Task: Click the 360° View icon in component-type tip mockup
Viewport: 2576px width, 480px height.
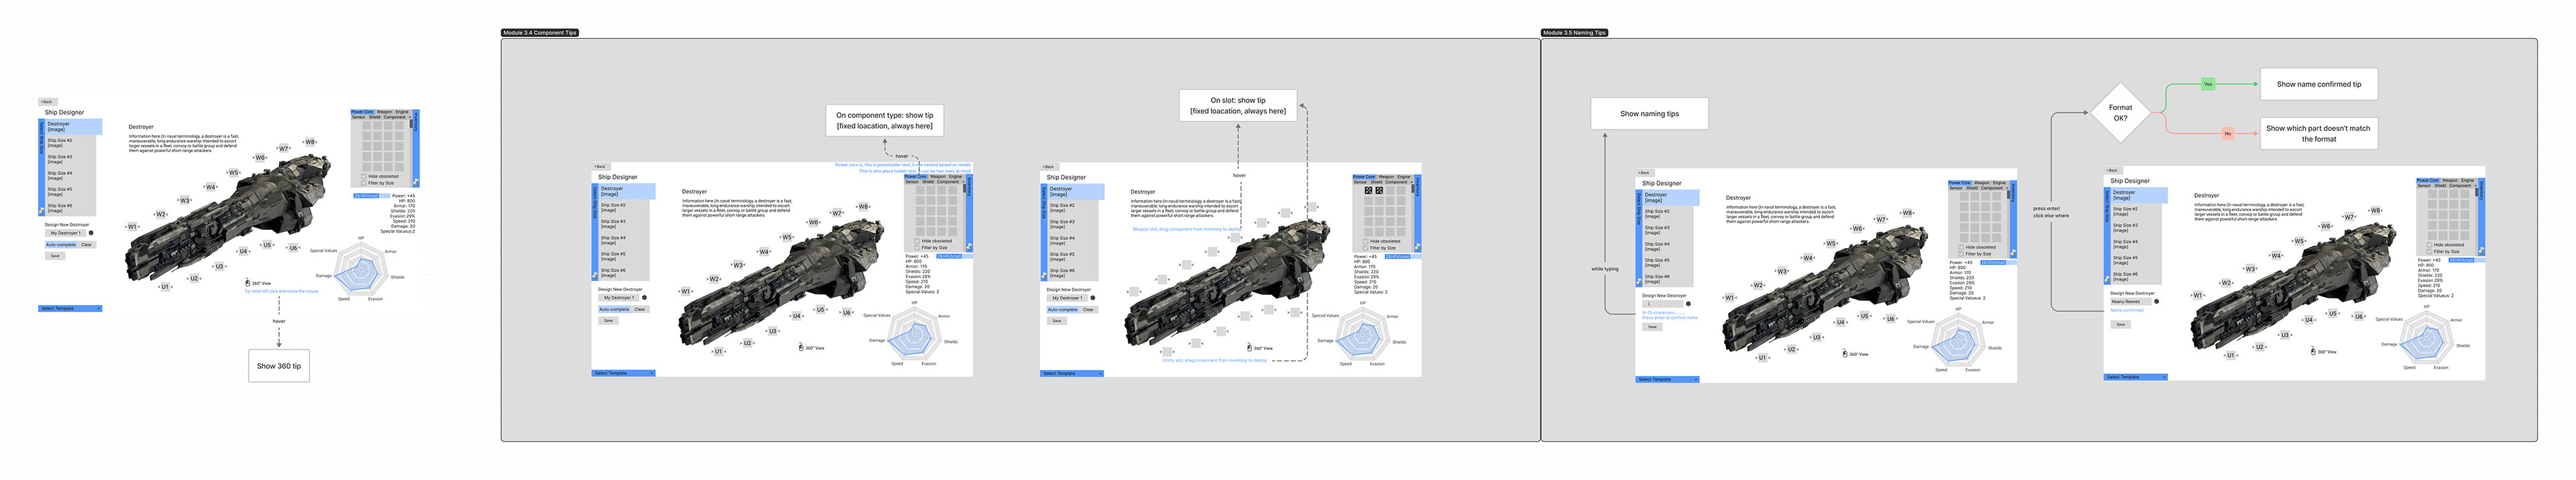Action: click(x=802, y=348)
